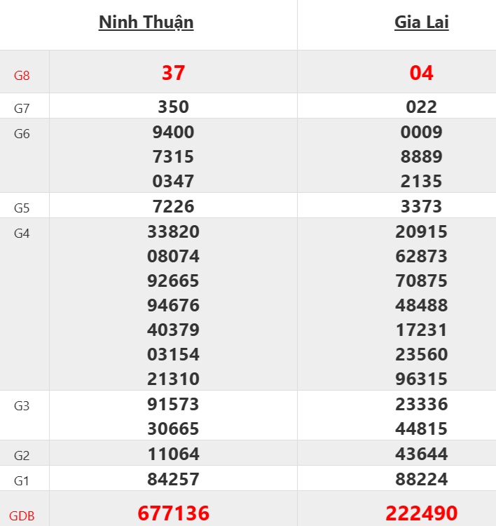
Task: Select Gia Lai G6 number 8889
Action: pos(421,156)
